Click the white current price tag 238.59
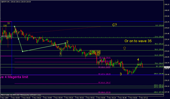 point(167,67)
